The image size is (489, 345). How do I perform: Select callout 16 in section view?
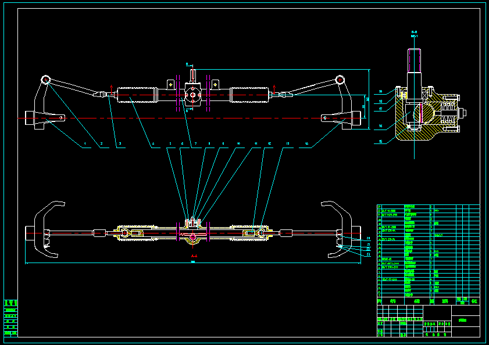(x=380, y=126)
